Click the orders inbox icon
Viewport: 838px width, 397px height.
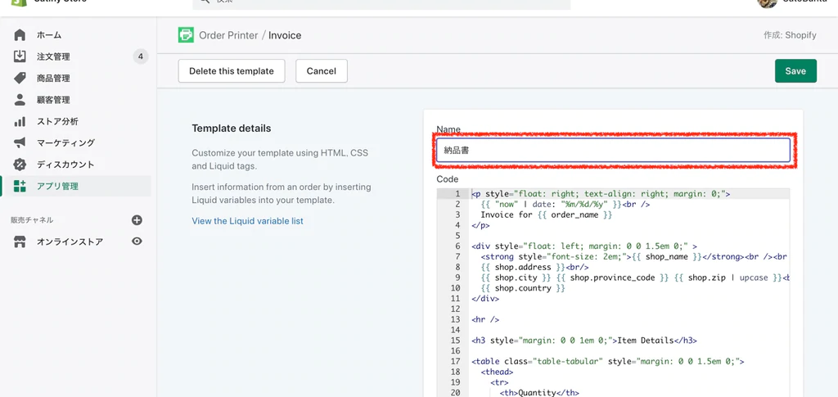coord(20,56)
